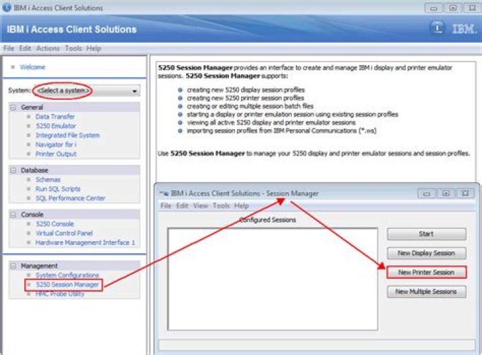Viewport: 482px width, 355px height.
Task: Maximize the main IBM i Access window
Action: (x=453, y=8)
